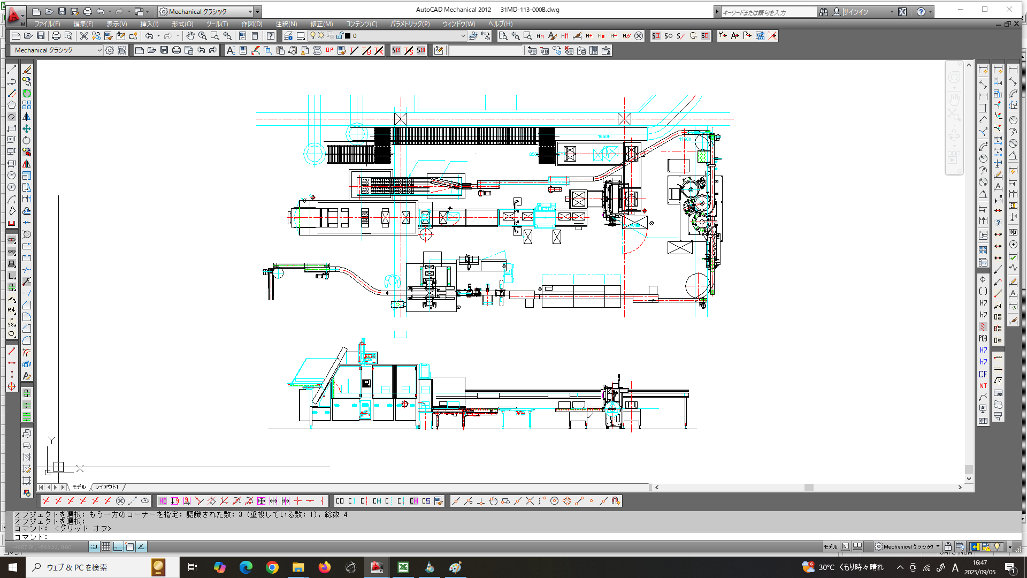This screenshot has width=1027, height=578.
Task: Open the Layer Properties Manager
Action: pos(288,36)
